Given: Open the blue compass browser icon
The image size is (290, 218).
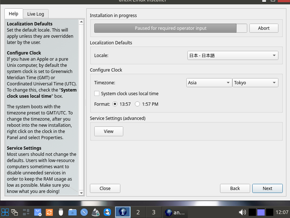Looking at the screenshot, I should pyautogui.click(x=84, y=212).
